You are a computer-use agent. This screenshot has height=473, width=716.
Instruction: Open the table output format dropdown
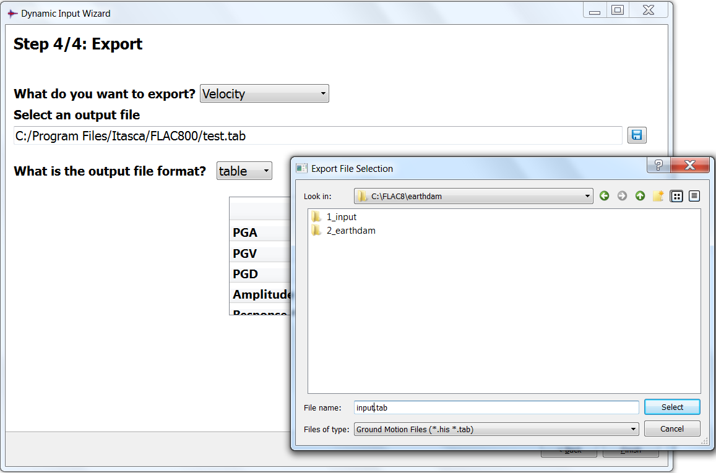(x=244, y=171)
